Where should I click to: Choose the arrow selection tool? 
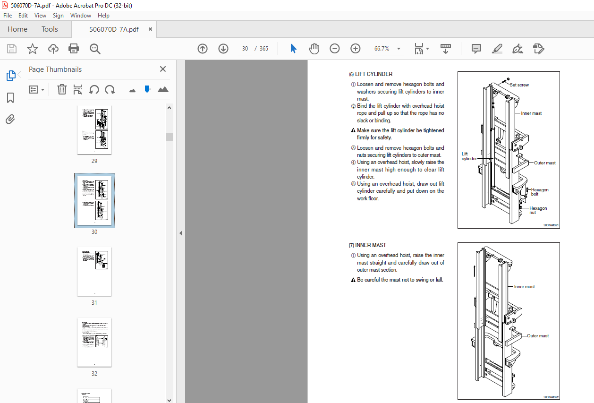293,49
